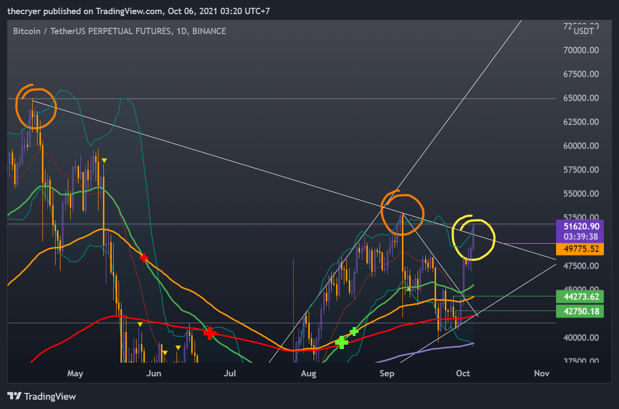Click the 57500.00 price axis label

point(580,170)
